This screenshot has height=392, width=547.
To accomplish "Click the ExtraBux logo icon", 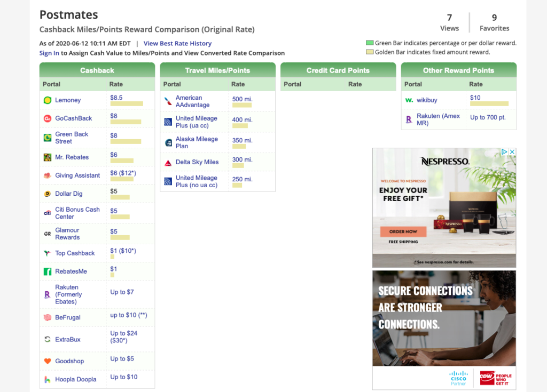I will coord(48,339).
